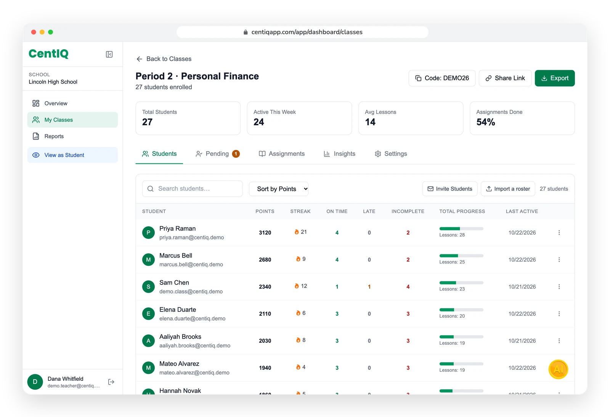Click the Share Link button
Image resolution: width=610 pixels, height=417 pixels.
click(505, 78)
